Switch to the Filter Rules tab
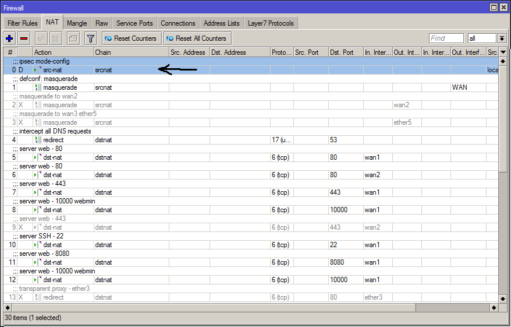 (23, 23)
